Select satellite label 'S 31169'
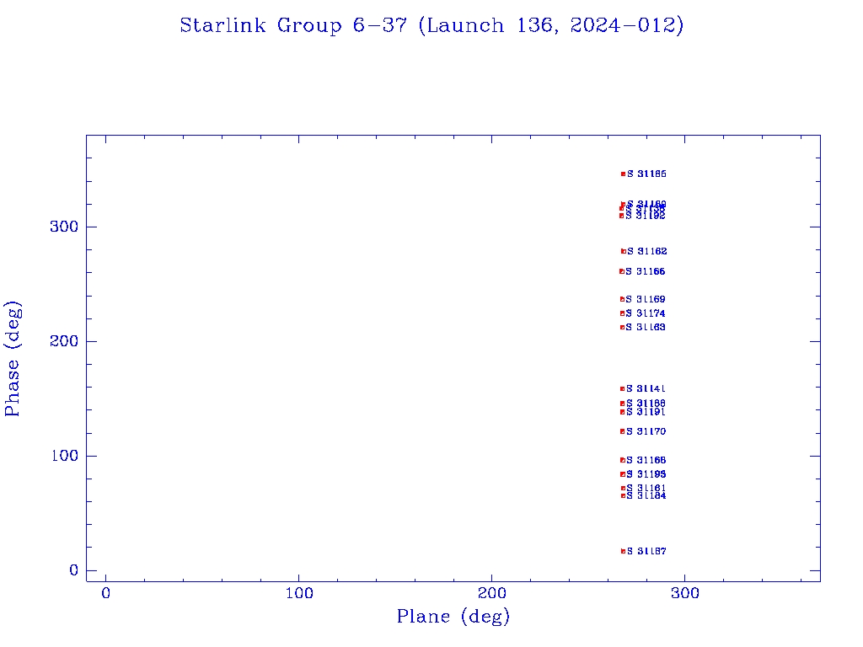 [646, 299]
